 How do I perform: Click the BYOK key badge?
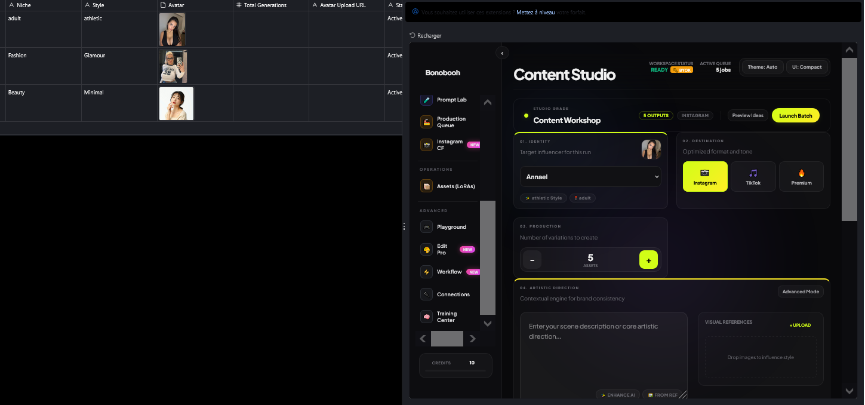coord(682,70)
